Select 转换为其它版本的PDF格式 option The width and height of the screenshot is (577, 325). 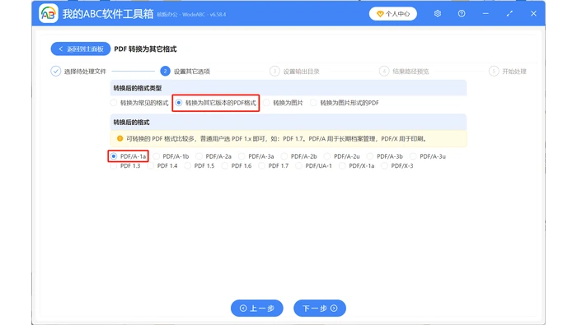(216, 103)
